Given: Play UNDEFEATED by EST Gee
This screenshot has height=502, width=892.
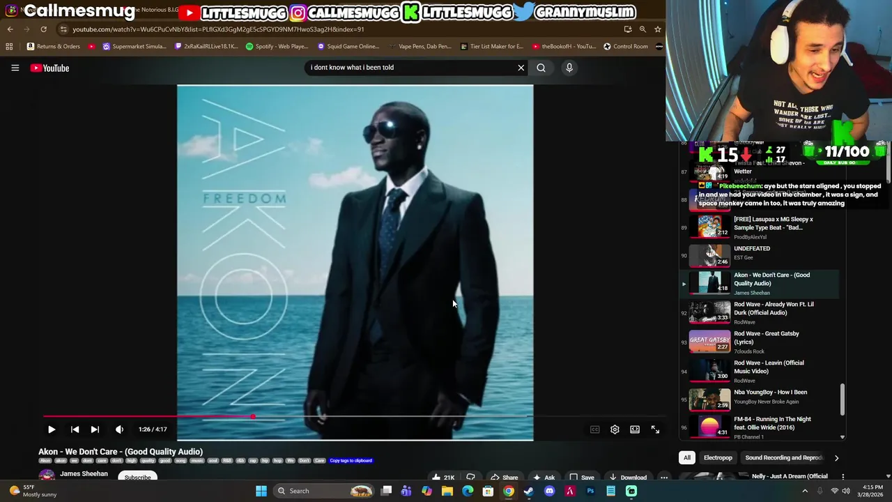Looking at the screenshot, I should [x=760, y=255].
